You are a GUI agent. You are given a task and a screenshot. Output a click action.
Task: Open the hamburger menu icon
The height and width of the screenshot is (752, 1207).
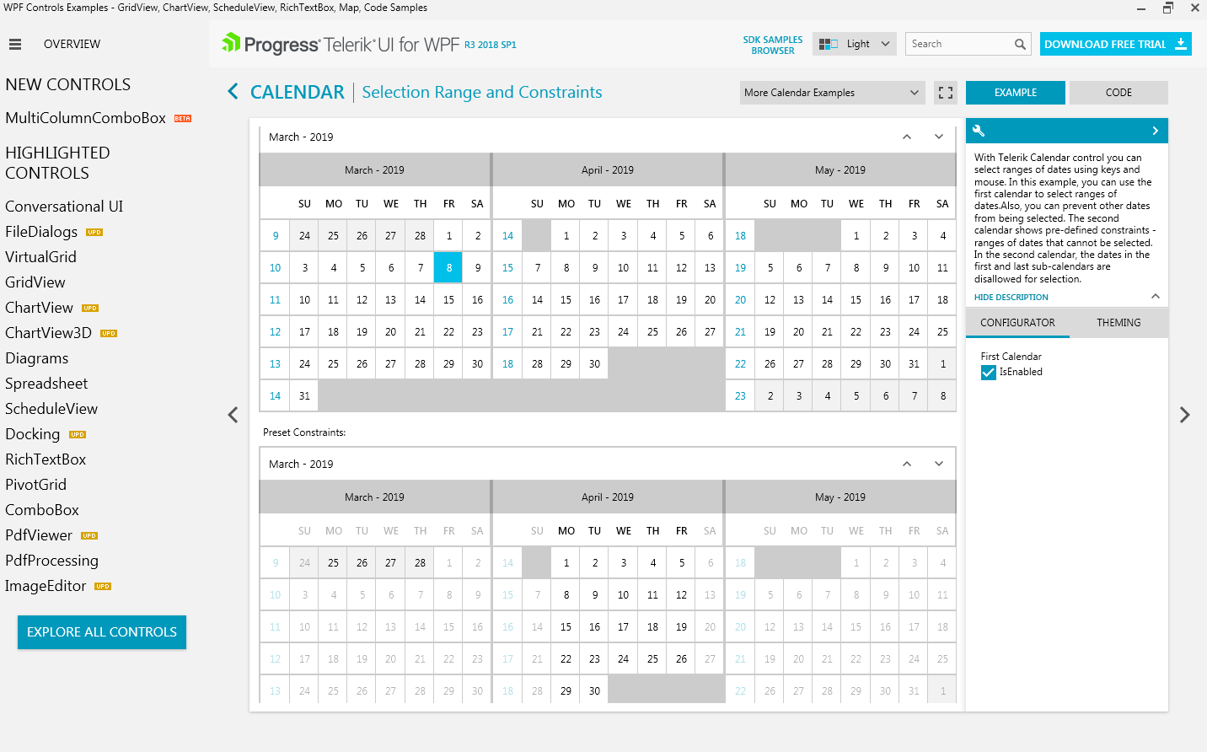click(15, 44)
